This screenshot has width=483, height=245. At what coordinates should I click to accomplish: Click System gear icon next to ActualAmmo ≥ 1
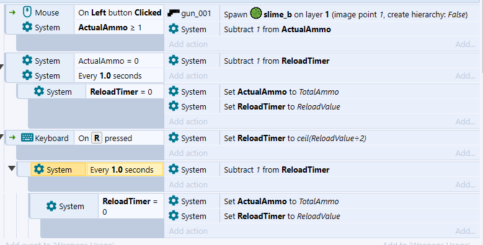[x=27, y=27]
